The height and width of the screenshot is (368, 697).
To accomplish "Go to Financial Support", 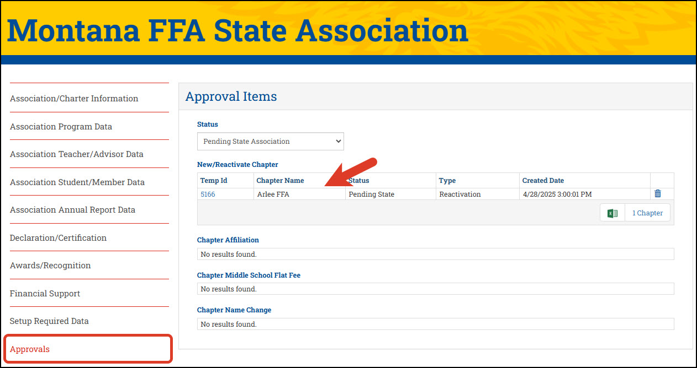I will pyautogui.click(x=45, y=294).
